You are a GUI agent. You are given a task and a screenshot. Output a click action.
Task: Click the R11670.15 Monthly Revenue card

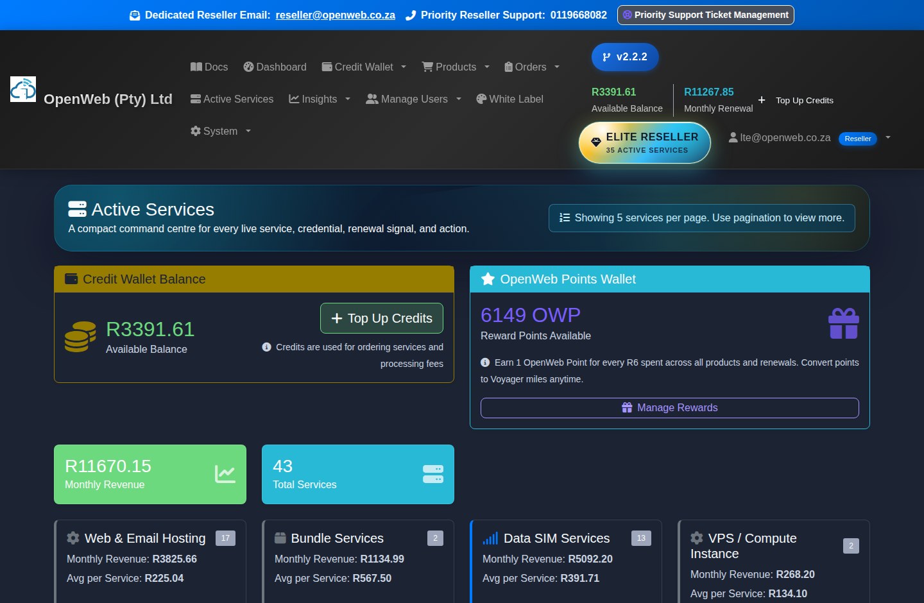pos(150,474)
